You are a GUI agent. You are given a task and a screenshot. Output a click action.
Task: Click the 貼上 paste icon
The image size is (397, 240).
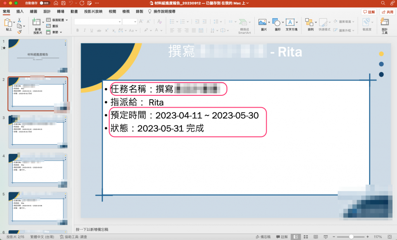pyautogui.click(x=8, y=22)
